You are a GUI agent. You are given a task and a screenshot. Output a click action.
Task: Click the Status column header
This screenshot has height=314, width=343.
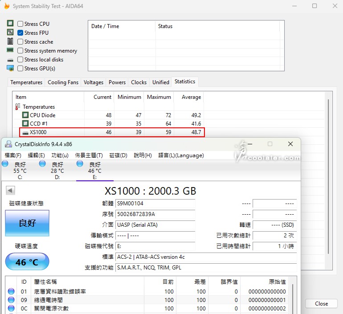[x=217, y=26]
